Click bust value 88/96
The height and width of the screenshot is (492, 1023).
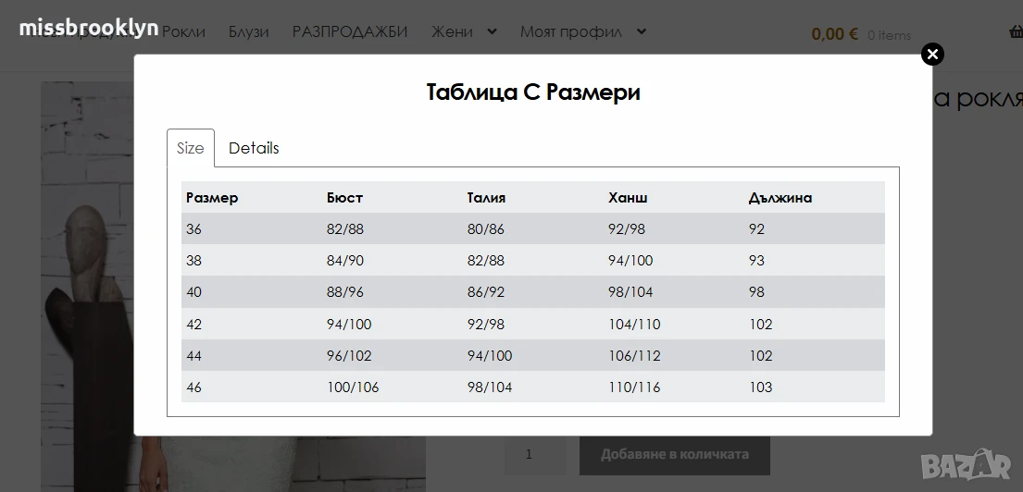[x=345, y=292]
